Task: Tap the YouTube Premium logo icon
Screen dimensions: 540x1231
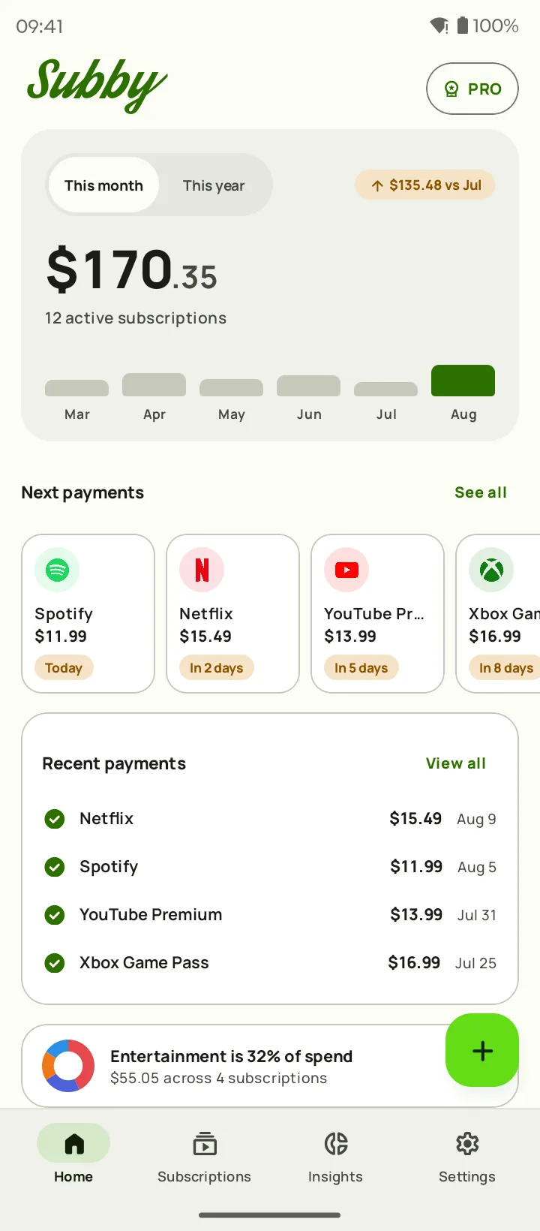Action: coord(346,570)
